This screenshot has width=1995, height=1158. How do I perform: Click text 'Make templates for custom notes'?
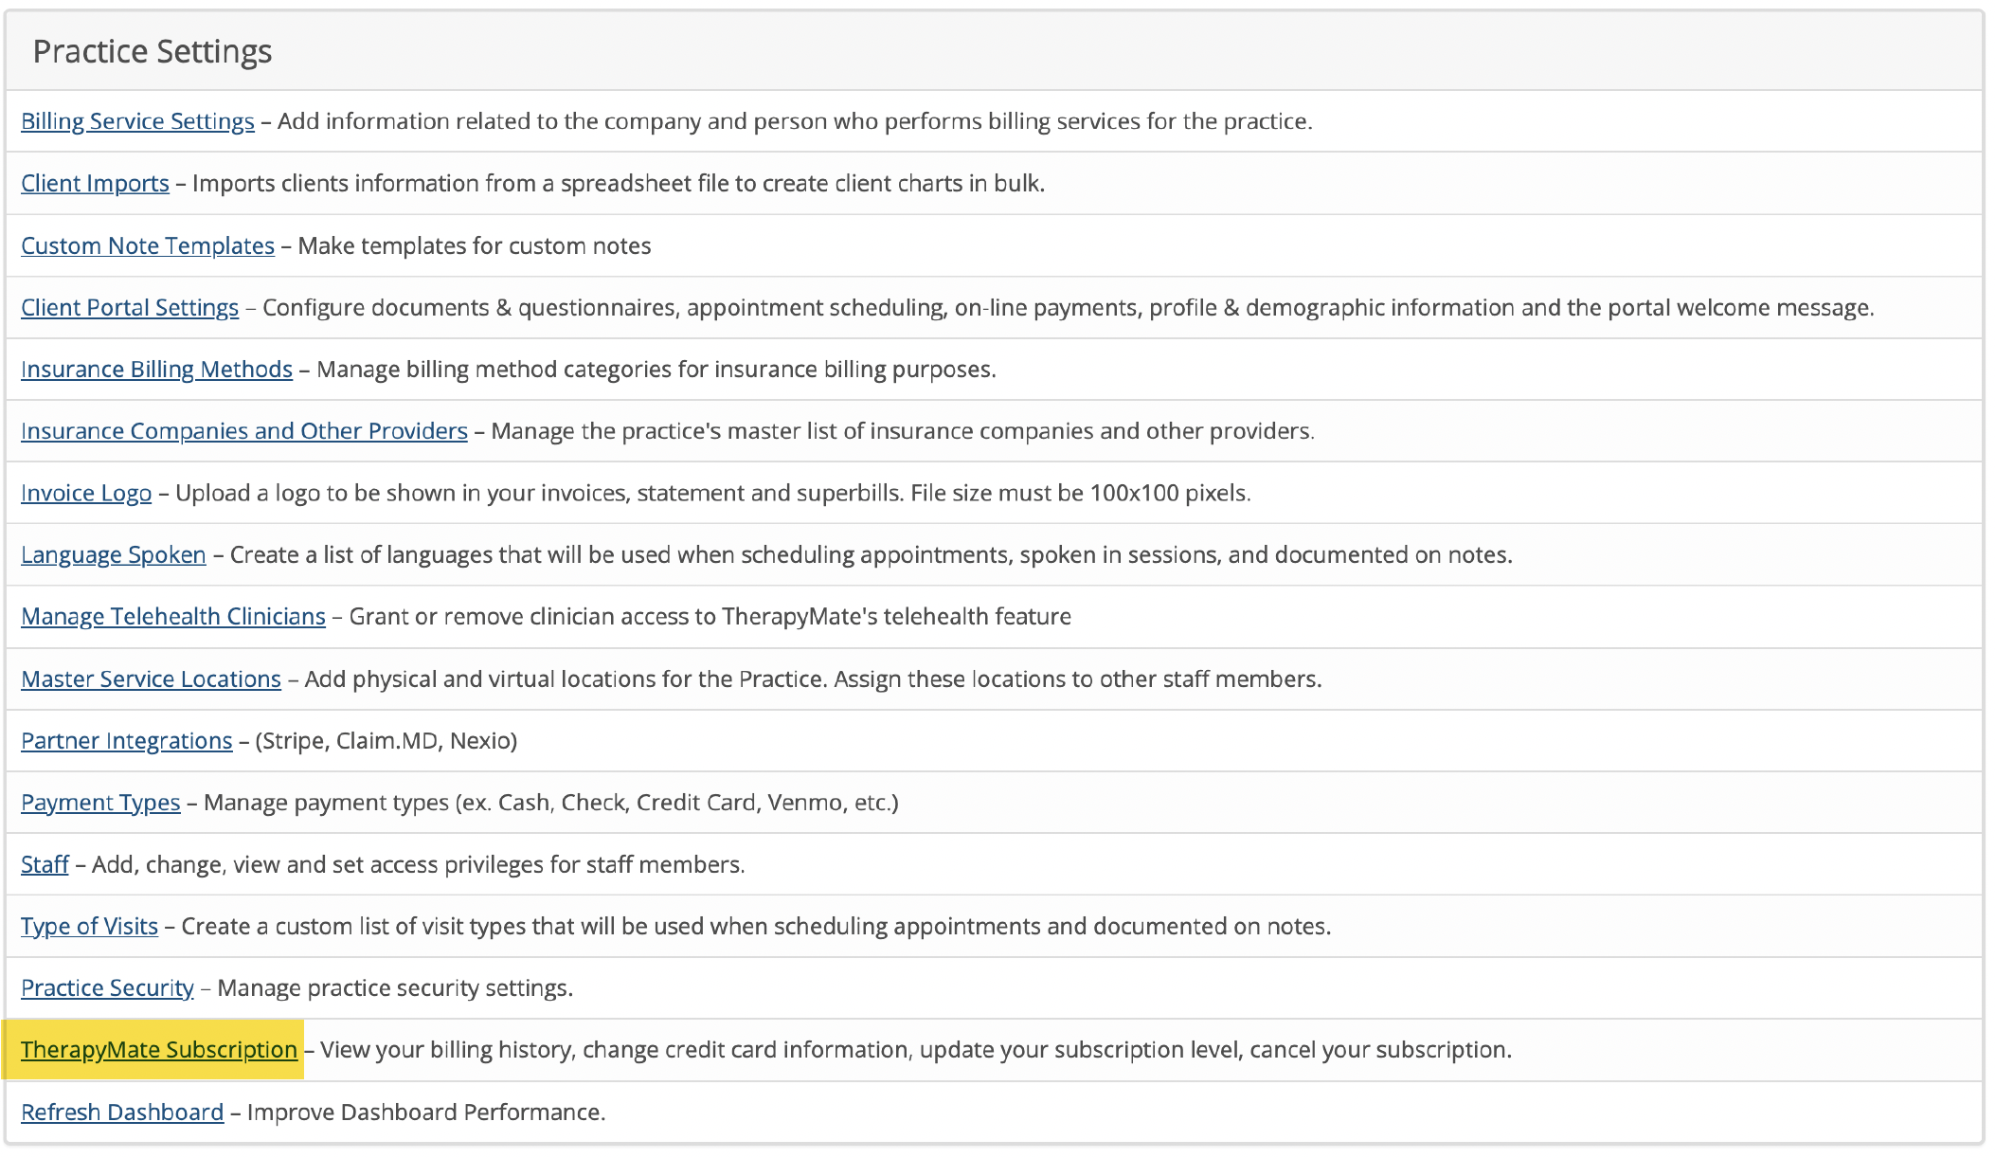pos(475,245)
